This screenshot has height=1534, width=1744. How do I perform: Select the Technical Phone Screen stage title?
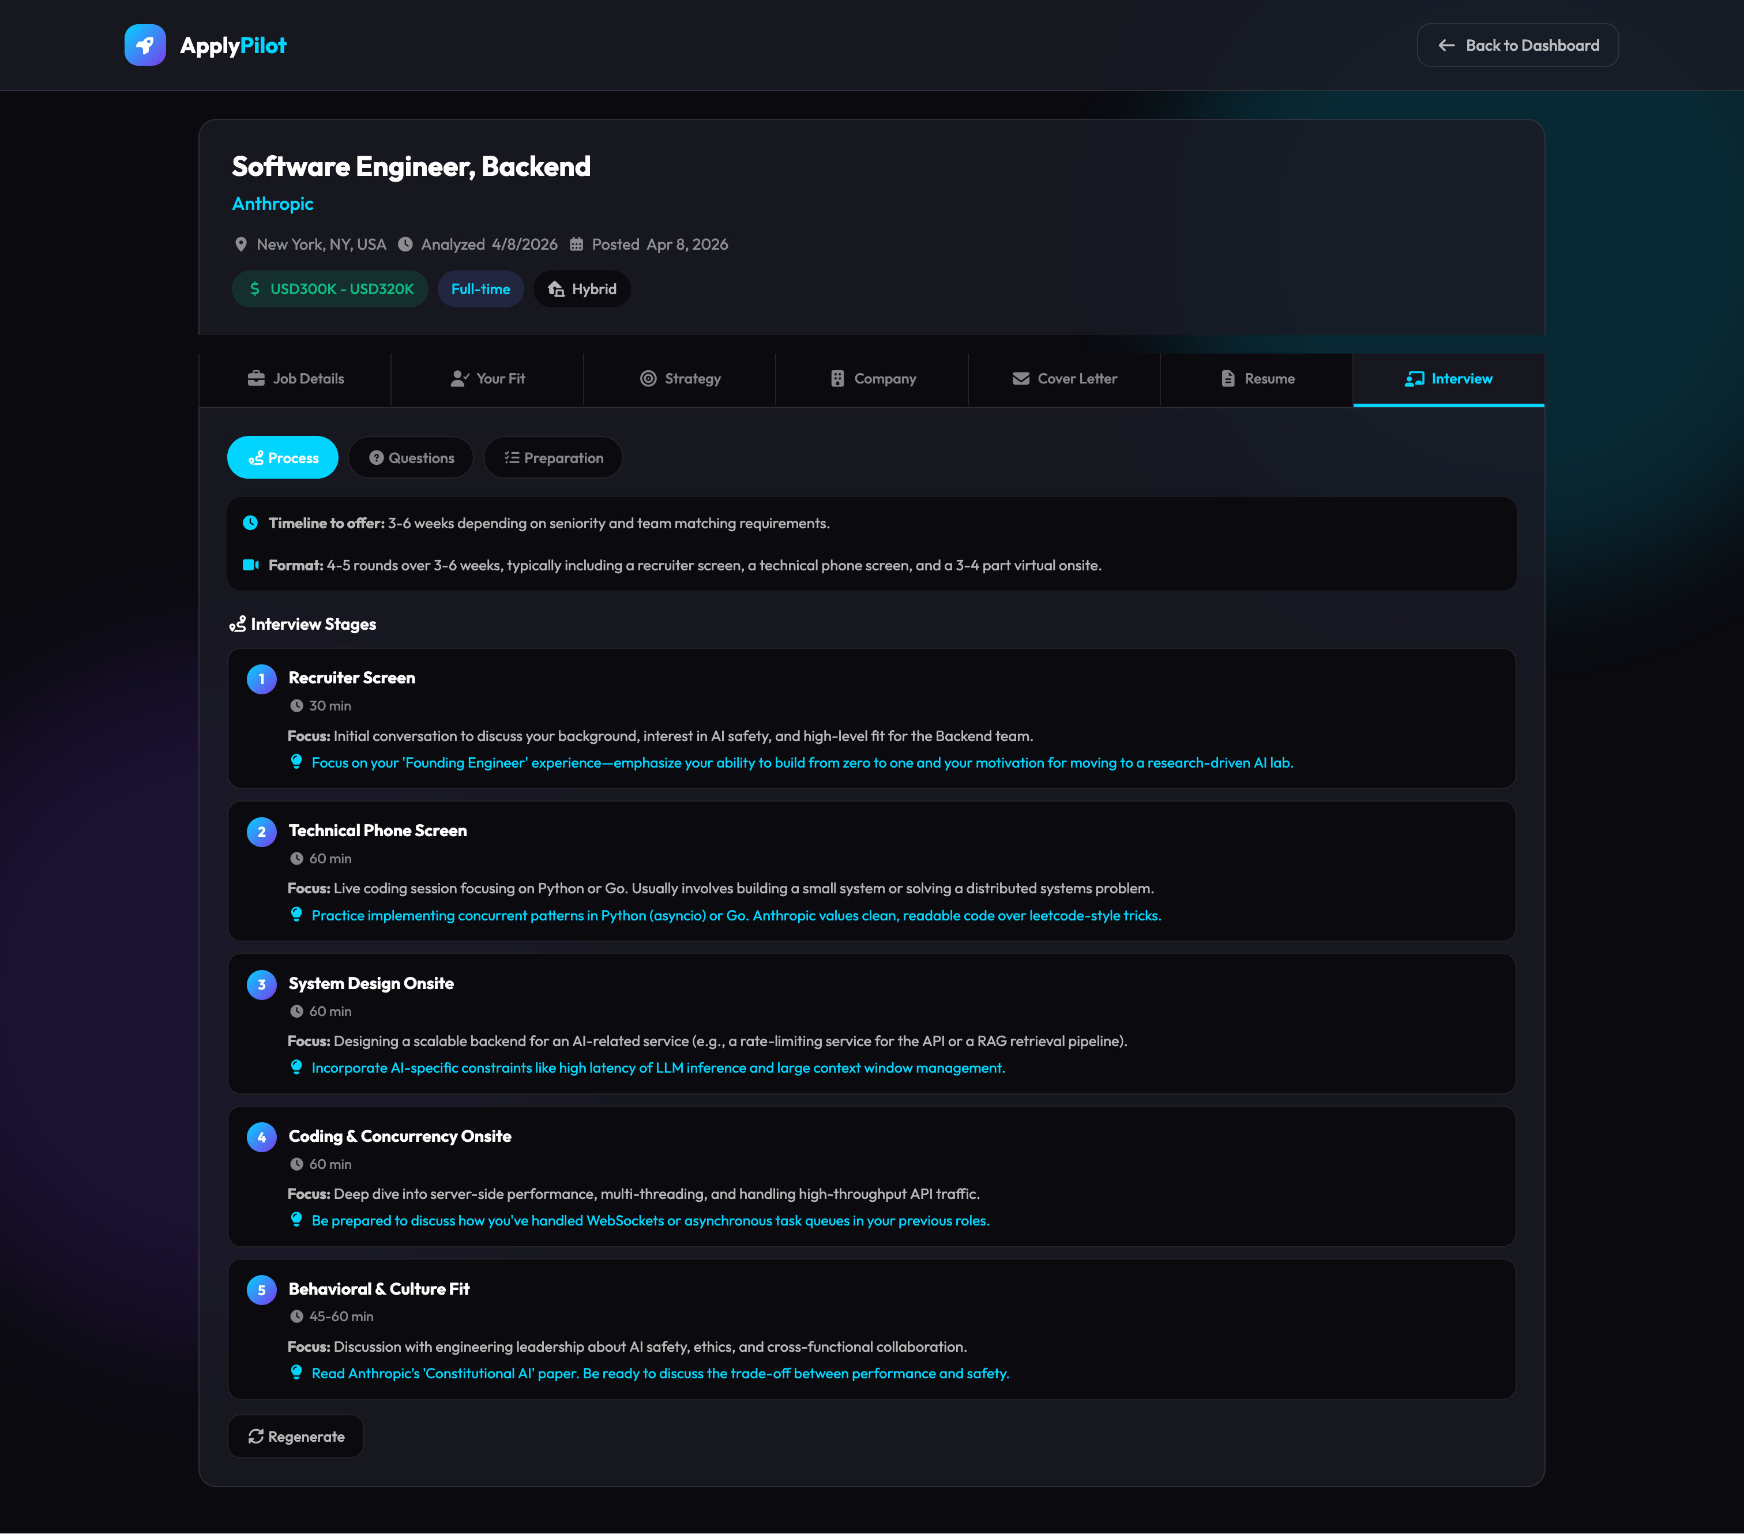coord(377,831)
